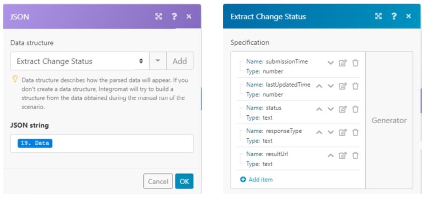Open help for Extract Change Status dialog

coord(394,16)
